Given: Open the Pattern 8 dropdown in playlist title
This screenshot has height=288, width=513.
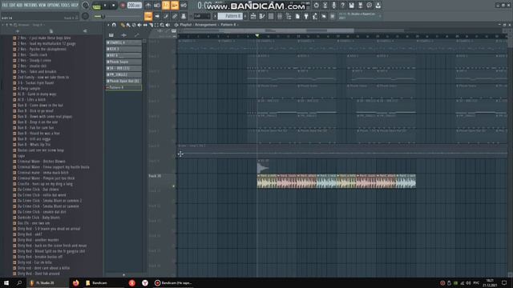Looking at the screenshot, I should tap(229, 25).
